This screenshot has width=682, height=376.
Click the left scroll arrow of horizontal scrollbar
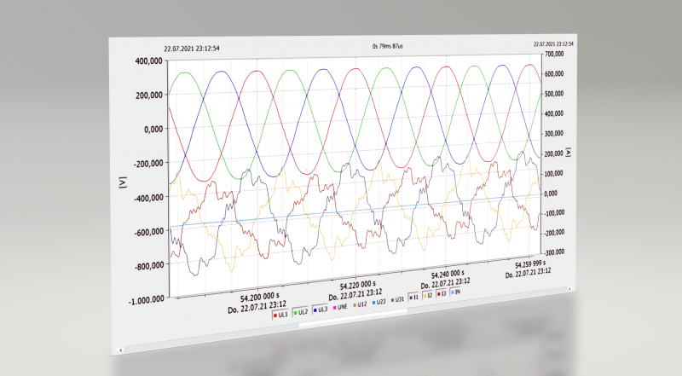pos(121,349)
